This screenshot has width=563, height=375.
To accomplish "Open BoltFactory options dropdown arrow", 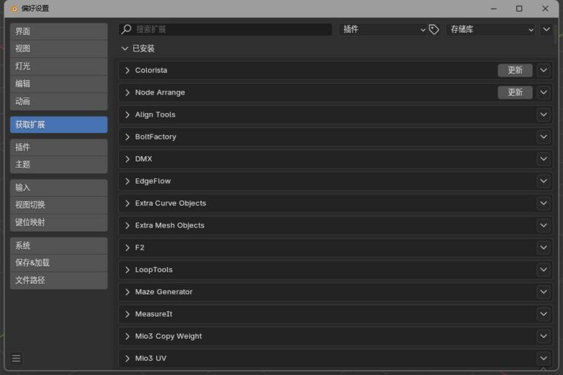I will (544, 137).
